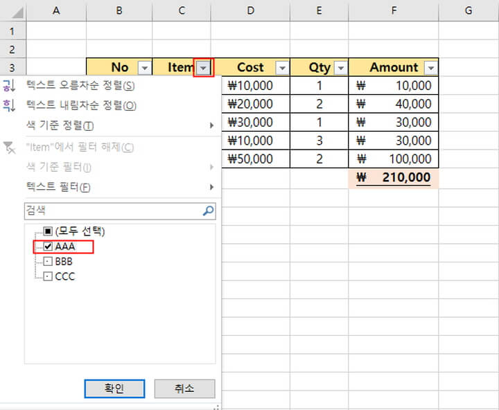Expand the 텍스트 필터 submenu arrow
This screenshot has width=499, height=410.
coord(211,187)
